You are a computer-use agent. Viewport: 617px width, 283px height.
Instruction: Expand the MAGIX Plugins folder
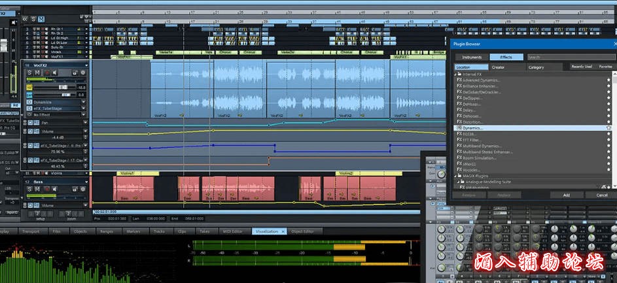tap(457, 176)
